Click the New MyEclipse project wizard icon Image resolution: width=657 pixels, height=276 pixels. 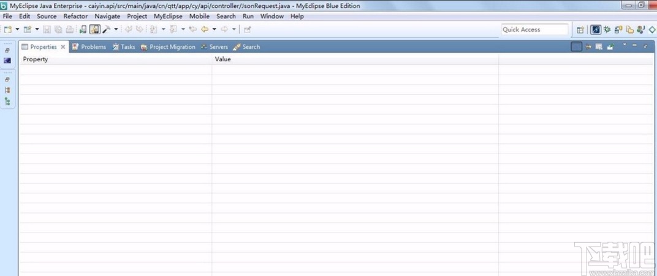28,29
